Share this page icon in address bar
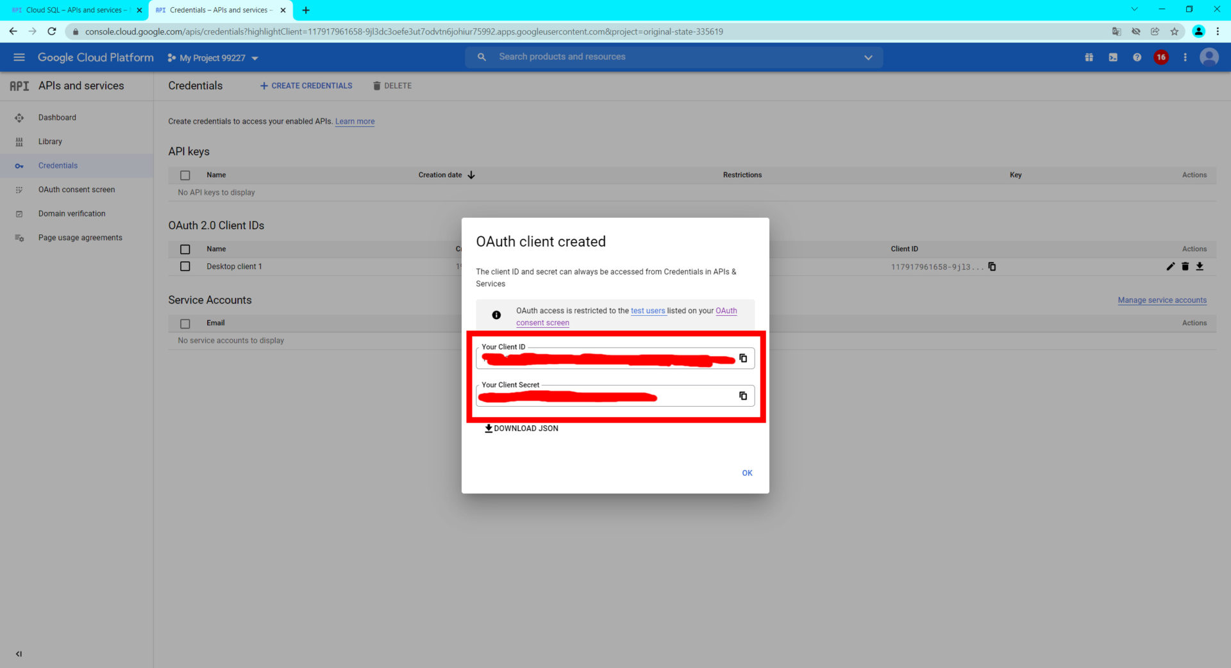The image size is (1231, 668). 1155,31
